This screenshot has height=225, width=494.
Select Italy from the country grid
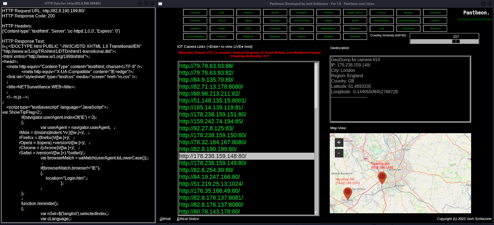pos(302,28)
